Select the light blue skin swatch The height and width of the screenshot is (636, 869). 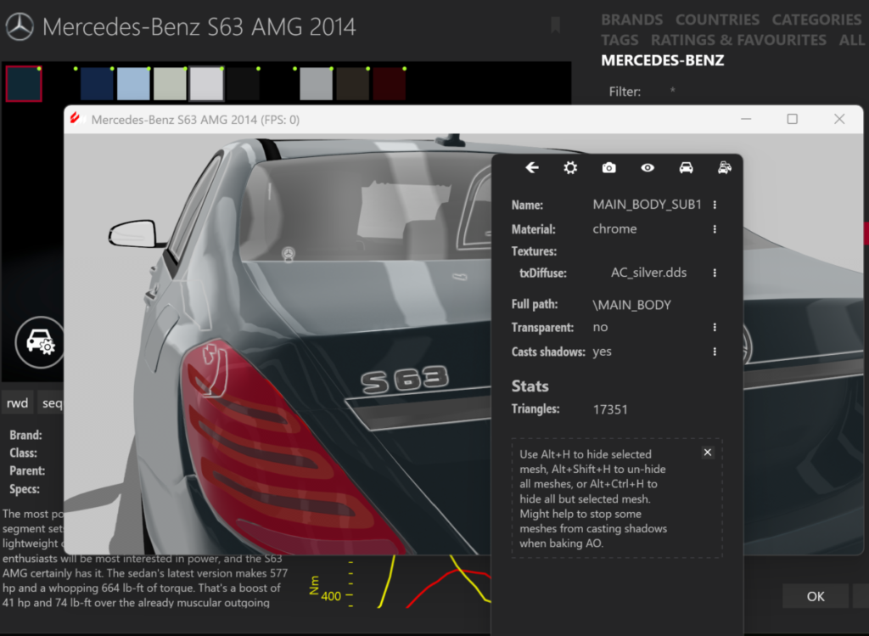[x=133, y=84]
